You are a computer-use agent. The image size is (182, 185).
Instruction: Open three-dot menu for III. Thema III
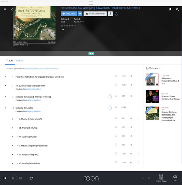[138, 127]
